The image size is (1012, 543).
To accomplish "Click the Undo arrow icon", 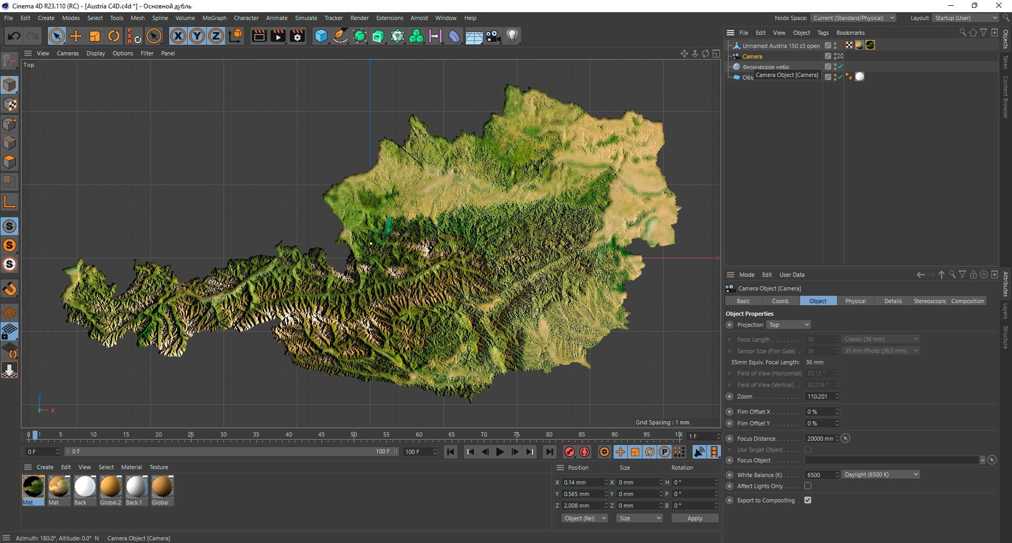I will pos(14,36).
